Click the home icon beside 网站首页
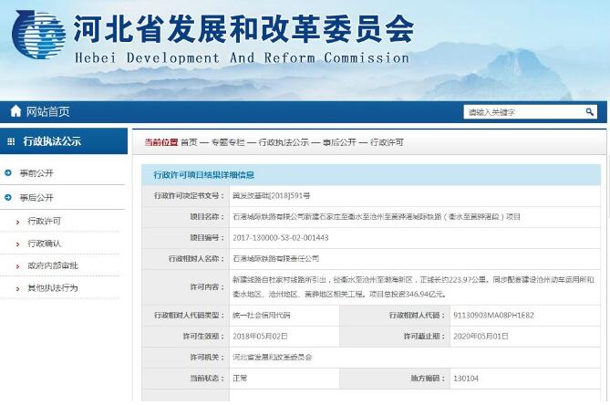This screenshot has width=610, height=405. (15, 111)
